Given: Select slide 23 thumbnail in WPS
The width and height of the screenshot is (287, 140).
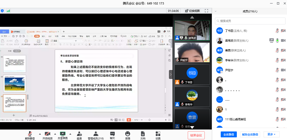Looking at the screenshot, I should 14,64.
